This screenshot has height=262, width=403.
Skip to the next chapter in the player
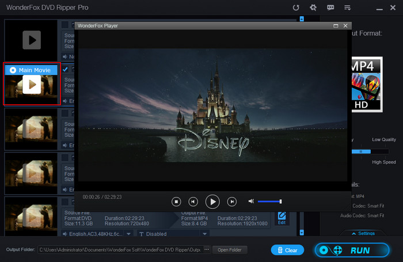point(231,202)
